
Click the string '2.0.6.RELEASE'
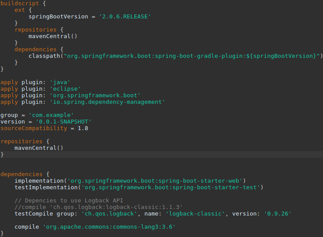pyautogui.click(x=125, y=17)
